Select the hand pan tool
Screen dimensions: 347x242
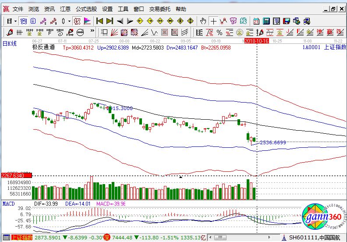click(x=203, y=21)
